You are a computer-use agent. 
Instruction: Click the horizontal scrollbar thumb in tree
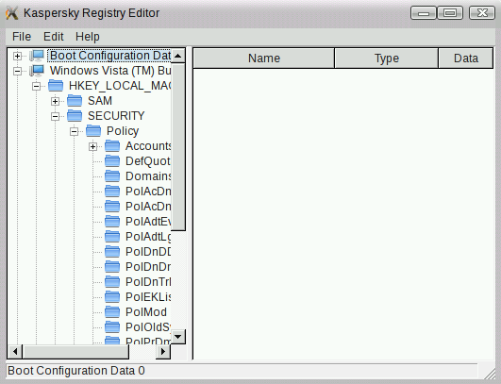pyautogui.click(x=75, y=351)
